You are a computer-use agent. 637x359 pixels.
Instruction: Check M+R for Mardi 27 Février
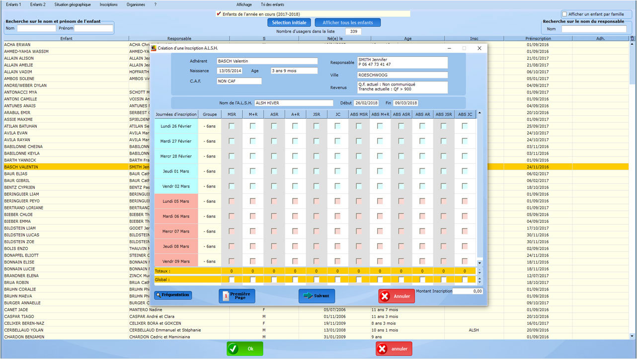253,141
